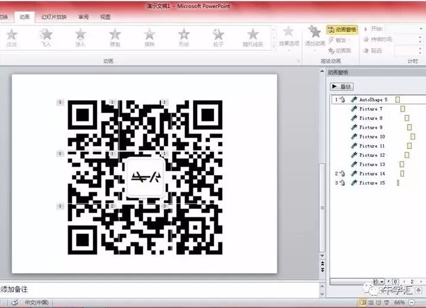This screenshot has height=308, width=426.
Task: Open the 视图 view tab
Action: 105,17
